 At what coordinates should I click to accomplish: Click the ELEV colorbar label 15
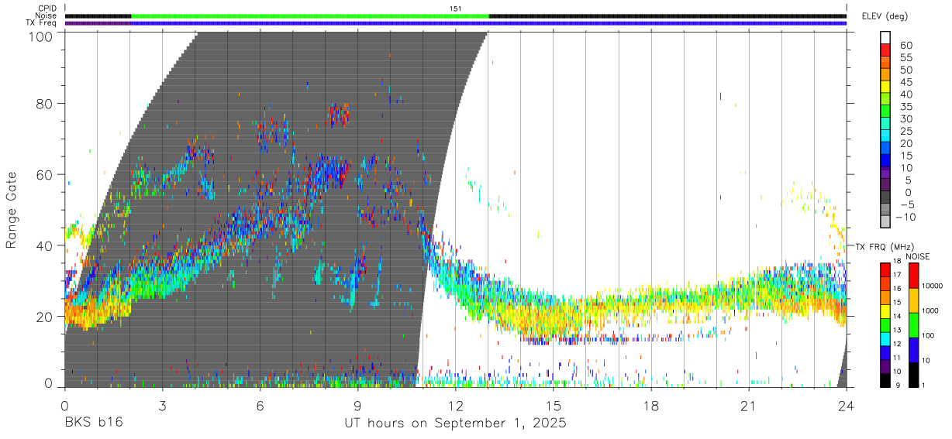coord(906,156)
